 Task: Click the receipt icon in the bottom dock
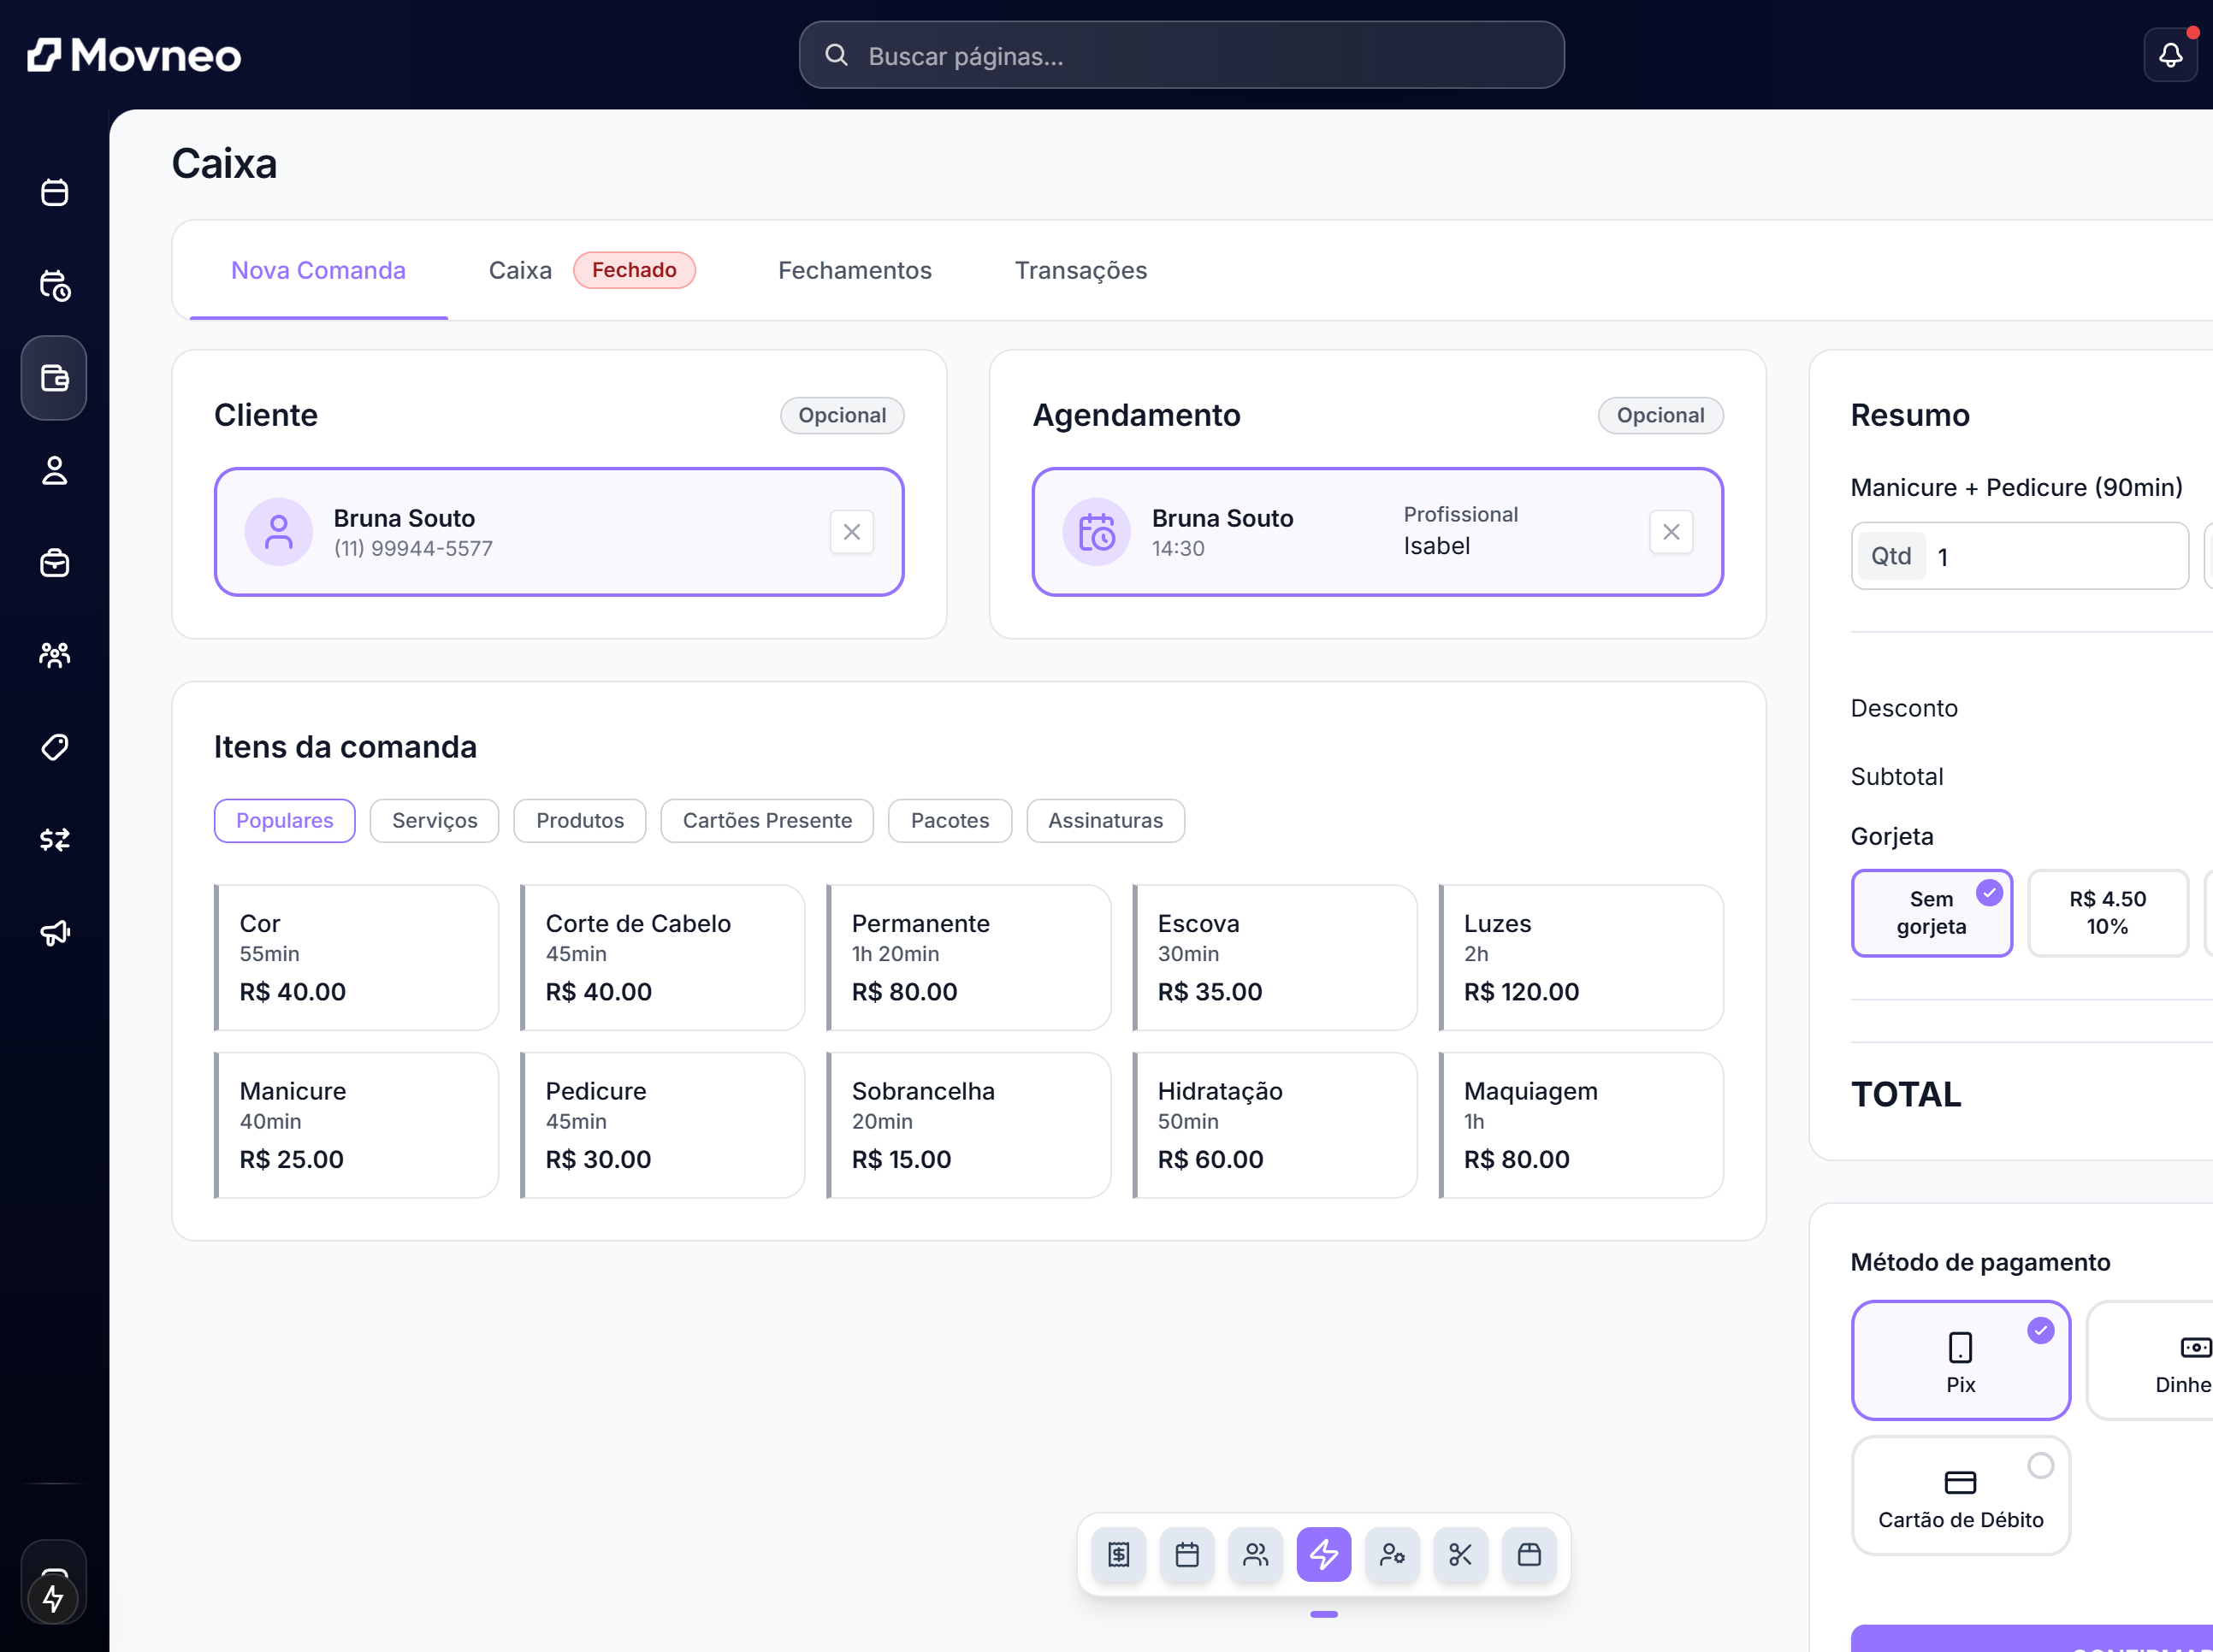pyautogui.click(x=1119, y=1554)
